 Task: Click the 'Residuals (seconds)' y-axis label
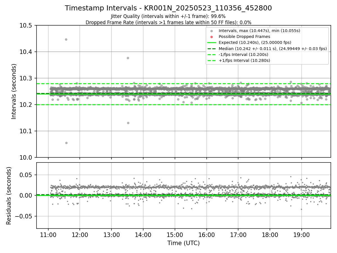click(x=9, y=196)
